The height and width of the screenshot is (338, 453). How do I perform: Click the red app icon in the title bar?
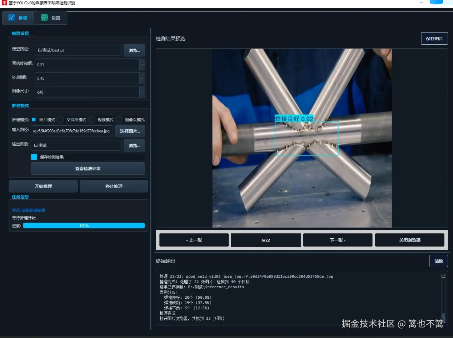pos(5,3)
